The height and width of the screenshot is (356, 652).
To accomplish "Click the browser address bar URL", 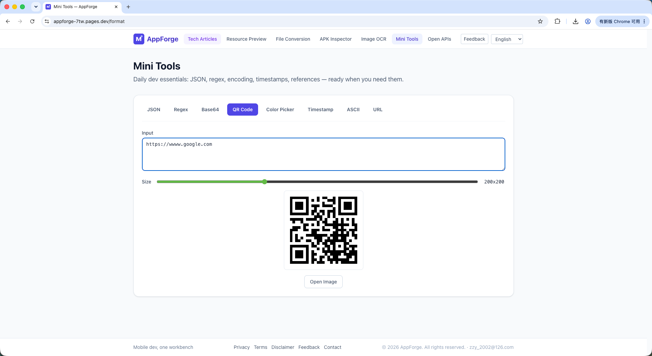I will (x=89, y=21).
